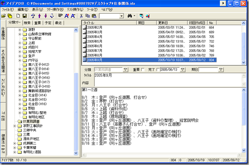
Task: Expand the 千葉常磐 tree node
Action: coord(15,148)
